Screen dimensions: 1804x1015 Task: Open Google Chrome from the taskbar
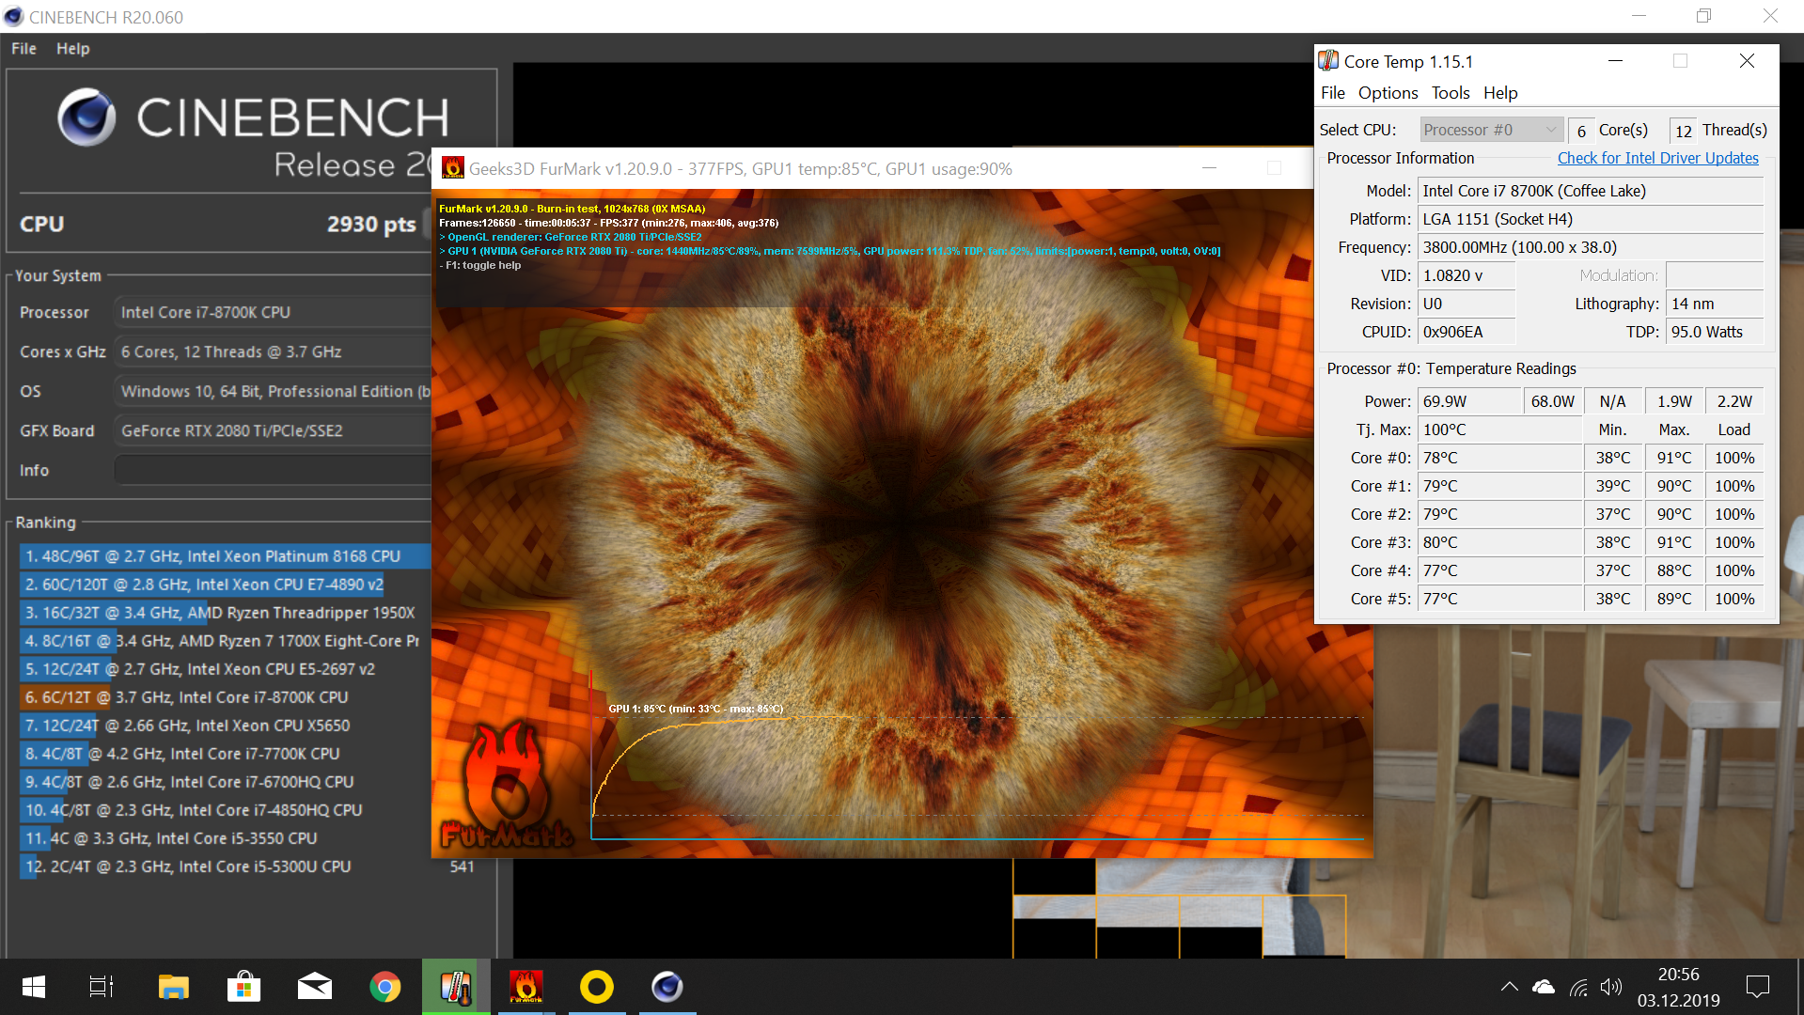coord(384,987)
